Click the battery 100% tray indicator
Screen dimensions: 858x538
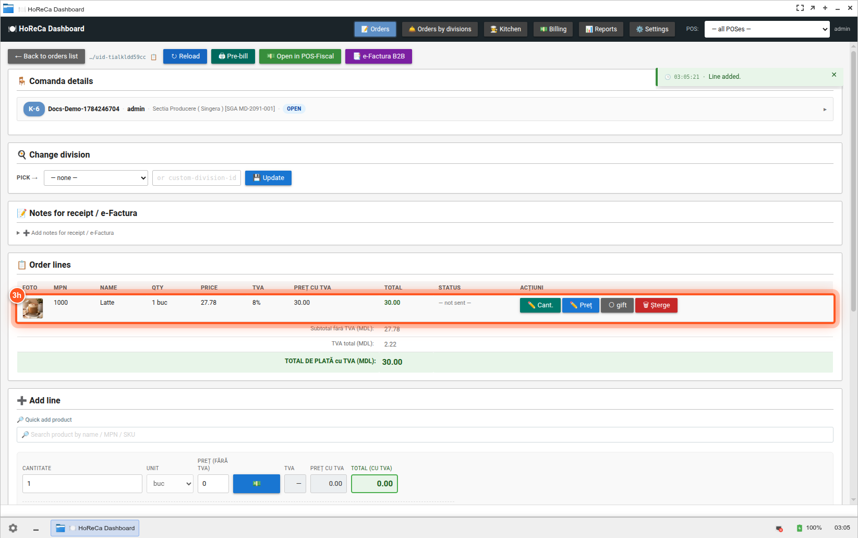(x=809, y=528)
